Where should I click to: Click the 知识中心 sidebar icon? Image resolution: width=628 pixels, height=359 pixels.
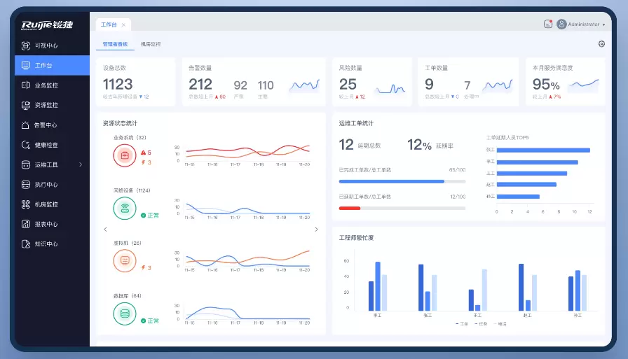coord(26,244)
